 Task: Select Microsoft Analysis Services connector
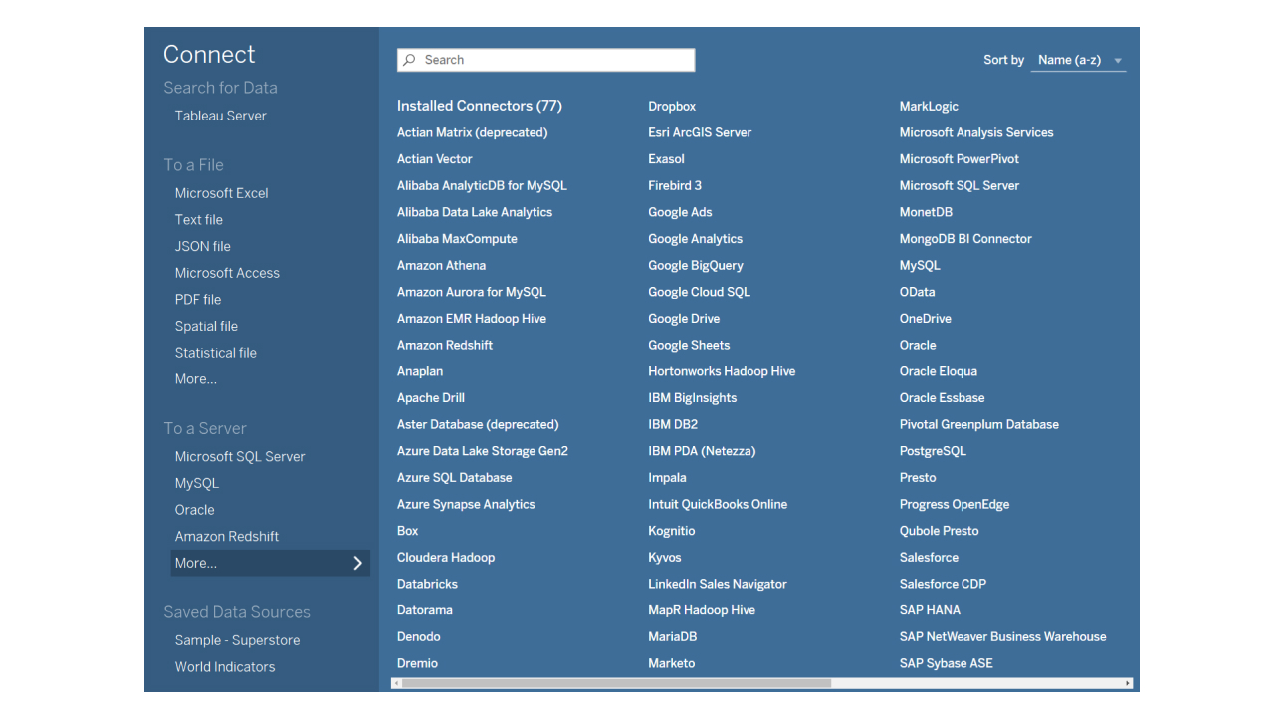pos(976,132)
